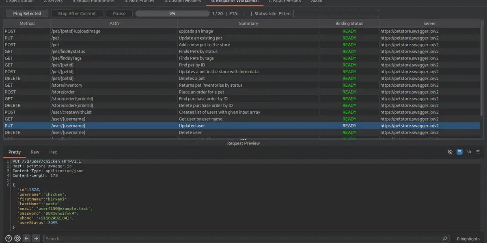
Task: Click the '1 / 20' progress counter
Action: point(218,13)
